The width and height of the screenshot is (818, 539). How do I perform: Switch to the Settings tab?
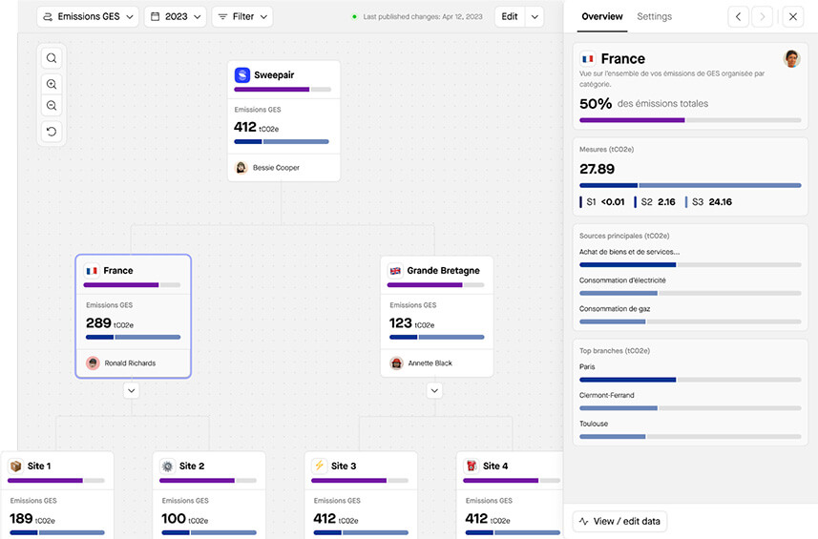click(x=654, y=16)
